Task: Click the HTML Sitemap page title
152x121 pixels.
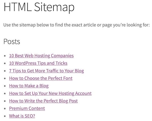Action: [x=39, y=7]
